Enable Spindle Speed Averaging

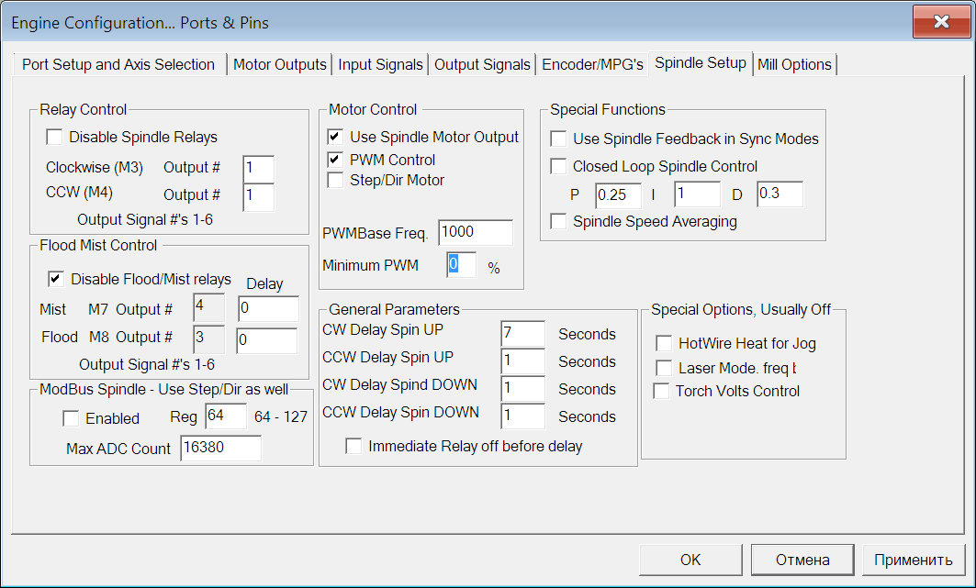[x=558, y=221]
